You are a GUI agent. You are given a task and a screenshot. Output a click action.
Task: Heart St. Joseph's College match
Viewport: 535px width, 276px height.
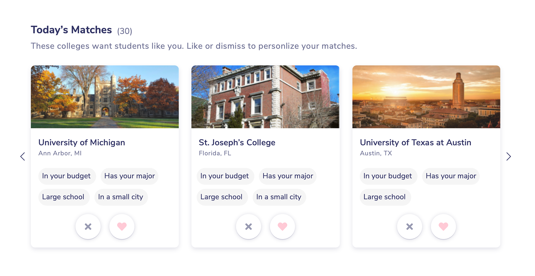(282, 227)
